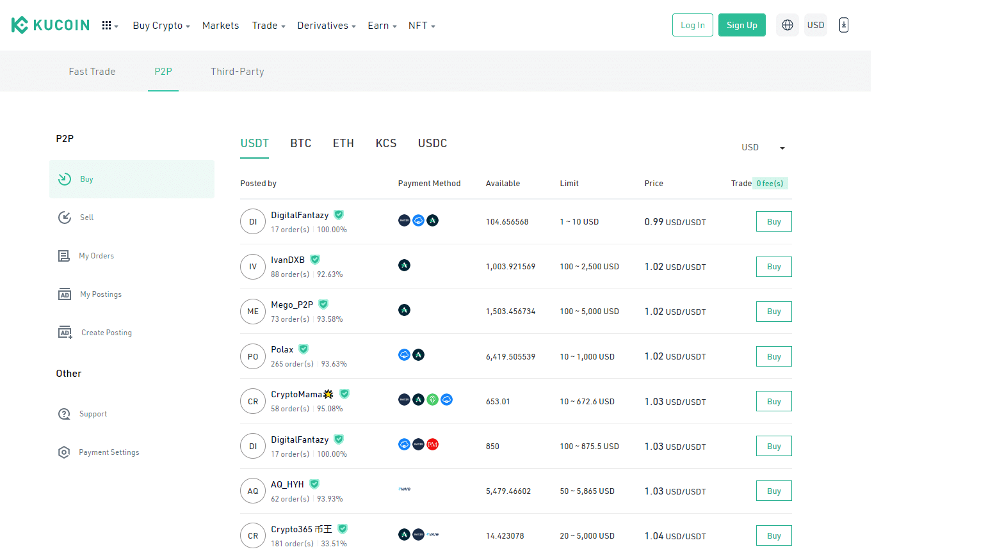Click the ME avatar of Mego_P2P
The height and width of the screenshot is (554, 995).
253,312
